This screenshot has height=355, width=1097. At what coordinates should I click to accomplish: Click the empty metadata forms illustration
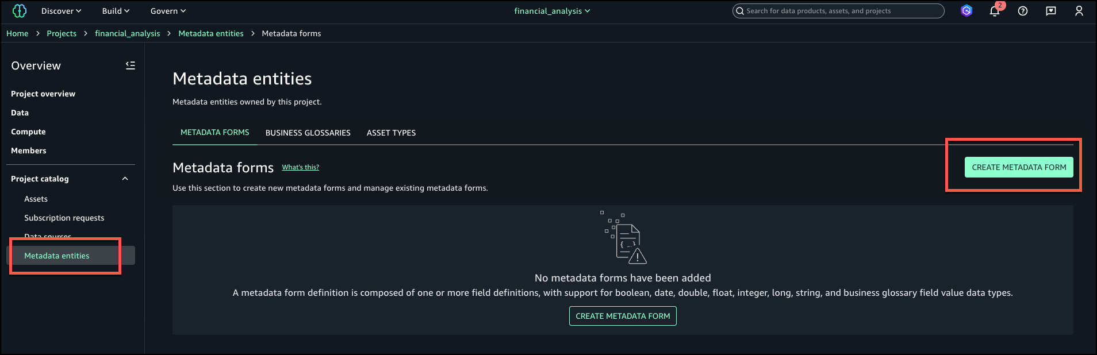(x=625, y=238)
